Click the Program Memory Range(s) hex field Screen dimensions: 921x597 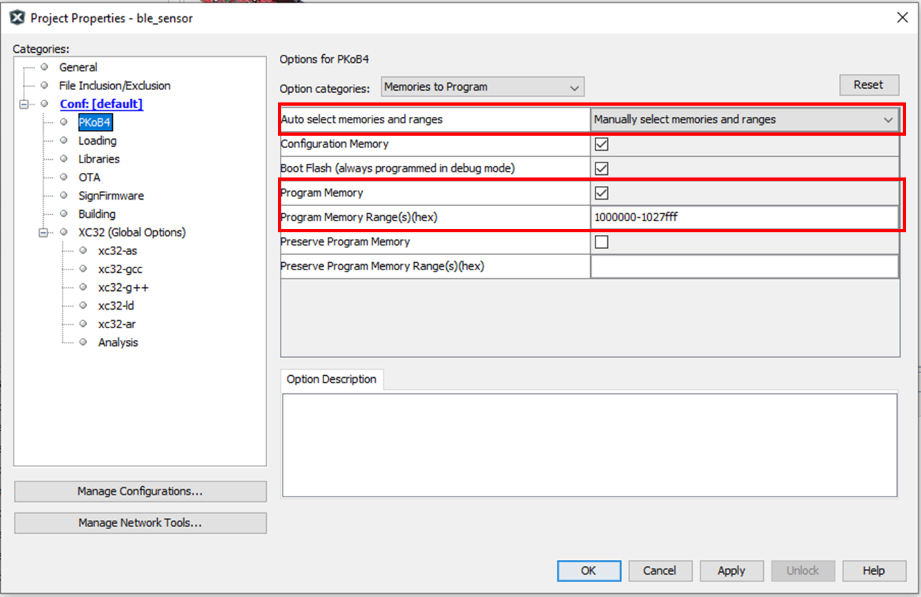[744, 217]
